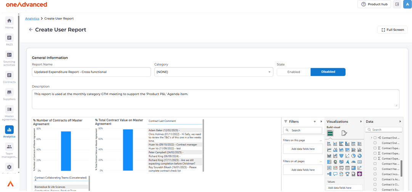Viewport: 412px width, 192px height.
Task: Set report state to Disabled
Action: (328, 72)
